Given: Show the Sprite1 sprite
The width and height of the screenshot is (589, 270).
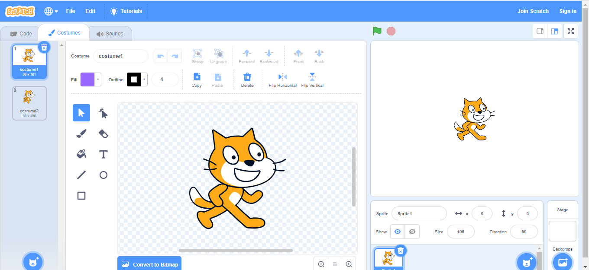Looking at the screenshot, I should coord(397,231).
